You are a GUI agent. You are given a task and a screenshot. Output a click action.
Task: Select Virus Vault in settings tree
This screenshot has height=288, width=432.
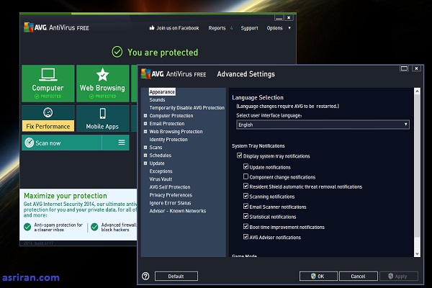click(x=160, y=179)
